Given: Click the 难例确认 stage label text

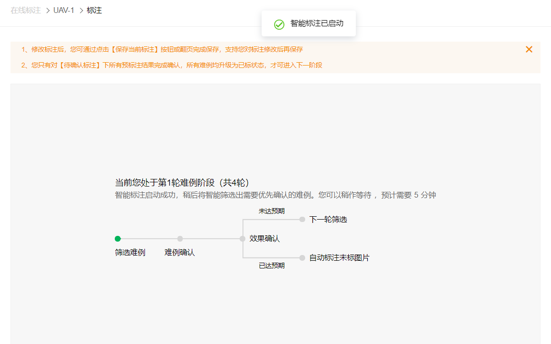Looking at the screenshot, I should coord(179,252).
